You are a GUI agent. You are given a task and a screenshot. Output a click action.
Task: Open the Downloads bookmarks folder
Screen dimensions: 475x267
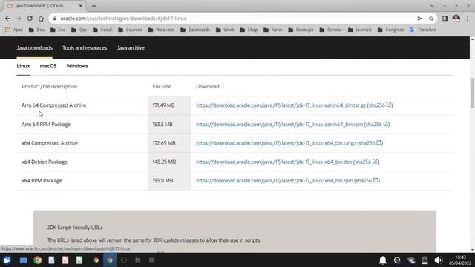(195, 30)
